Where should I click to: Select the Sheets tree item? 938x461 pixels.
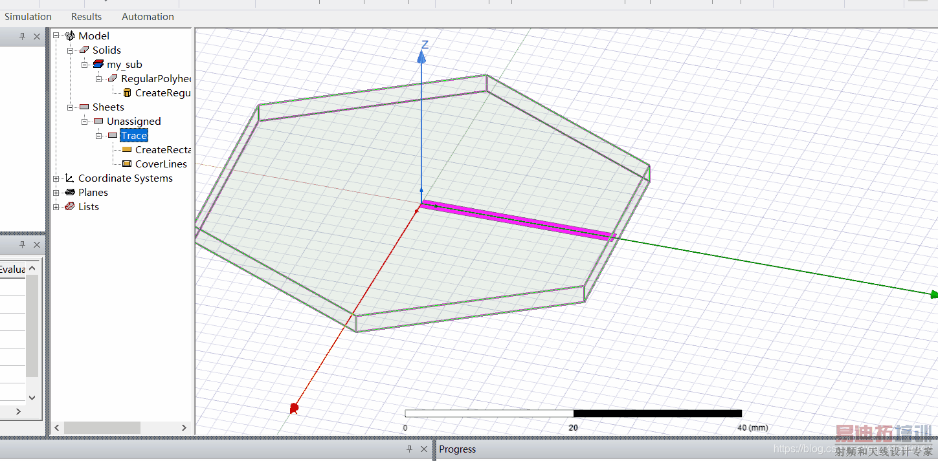point(108,107)
